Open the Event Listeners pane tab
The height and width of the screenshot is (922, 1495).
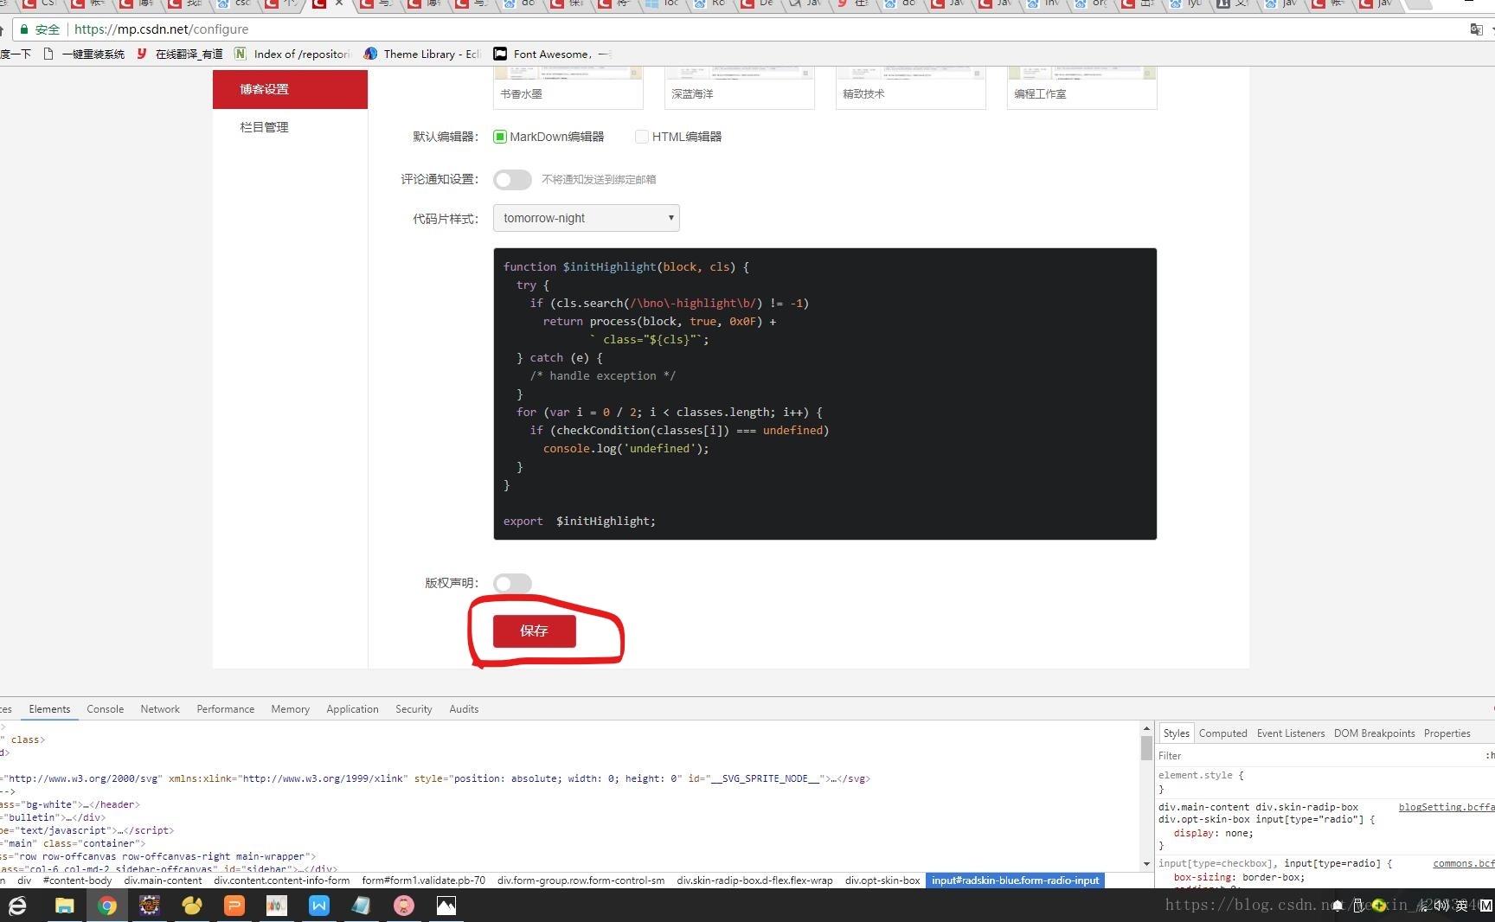pos(1290,733)
